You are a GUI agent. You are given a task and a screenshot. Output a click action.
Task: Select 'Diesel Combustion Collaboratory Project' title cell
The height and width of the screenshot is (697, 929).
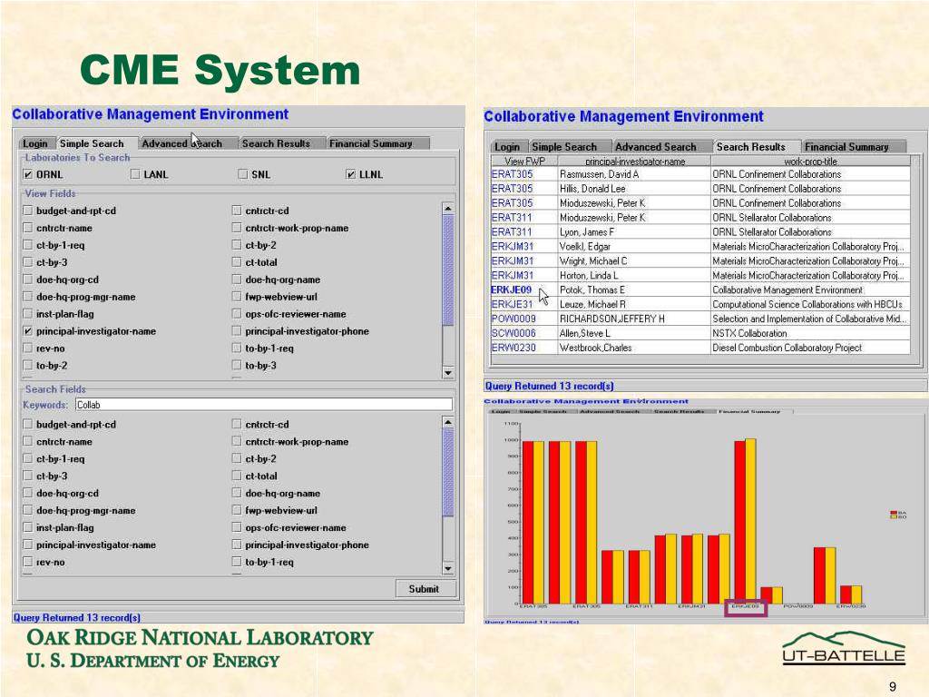[x=810, y=348]
